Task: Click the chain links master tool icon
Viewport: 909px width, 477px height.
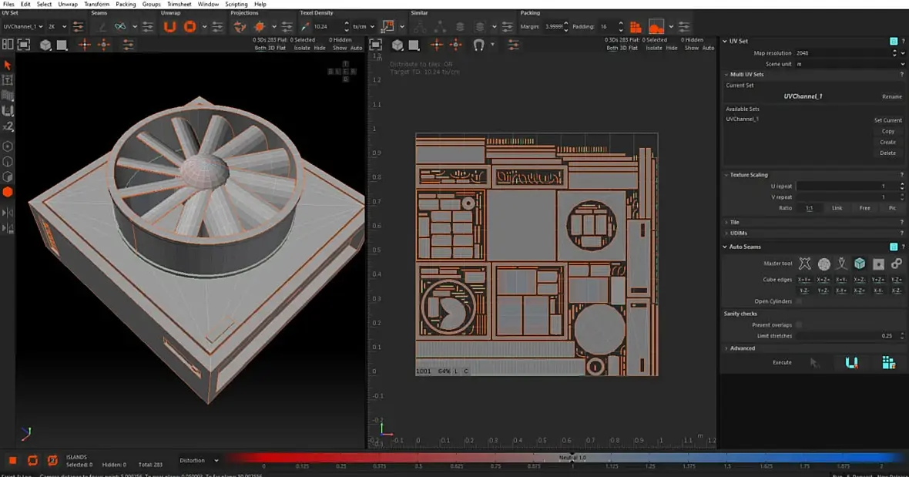Action: [x=896, y=264]
